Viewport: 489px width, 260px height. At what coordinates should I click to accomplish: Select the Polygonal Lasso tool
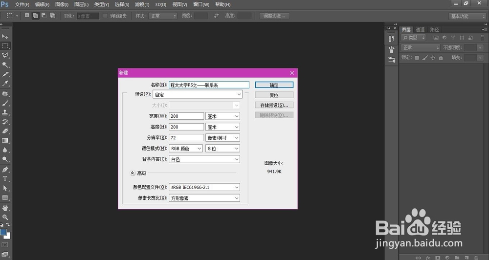[x=5, y=55]
